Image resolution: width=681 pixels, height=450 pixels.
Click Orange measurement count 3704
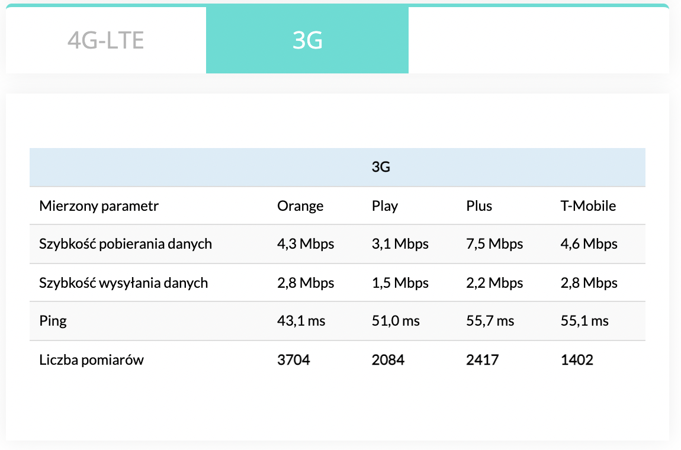294,359
